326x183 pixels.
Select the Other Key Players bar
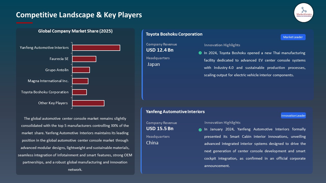[88, 103]
